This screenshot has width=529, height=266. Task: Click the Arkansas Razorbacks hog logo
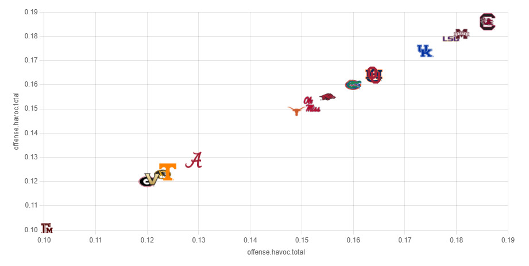pos(328,97)
